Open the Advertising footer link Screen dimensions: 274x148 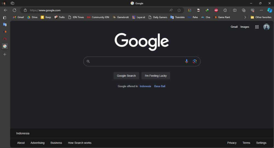pyautogui.click(x=37, y=143)
